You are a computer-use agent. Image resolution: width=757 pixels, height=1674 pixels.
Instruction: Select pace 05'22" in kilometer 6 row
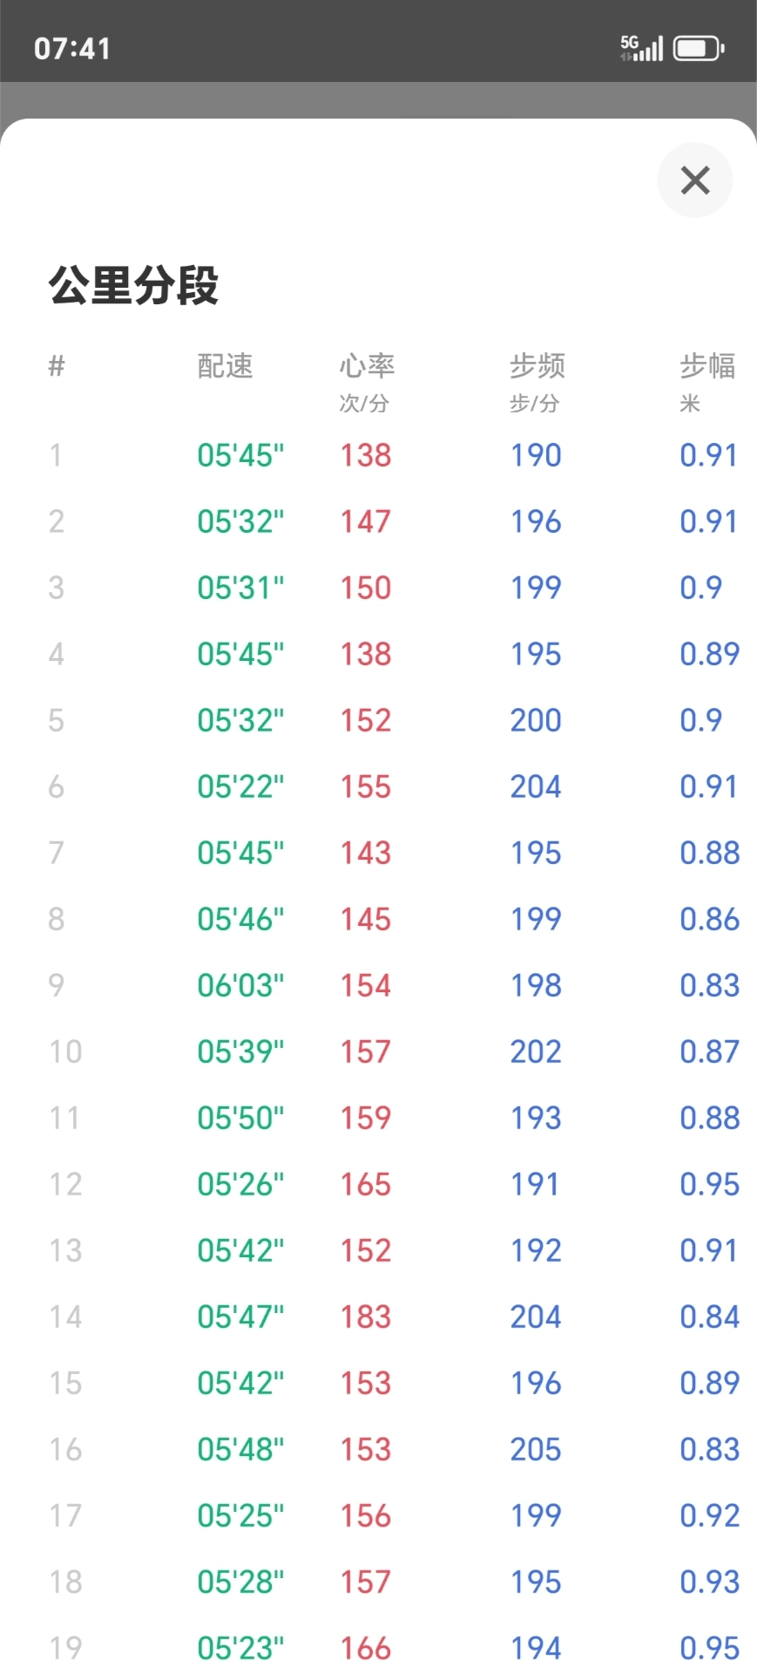point(240,786)
